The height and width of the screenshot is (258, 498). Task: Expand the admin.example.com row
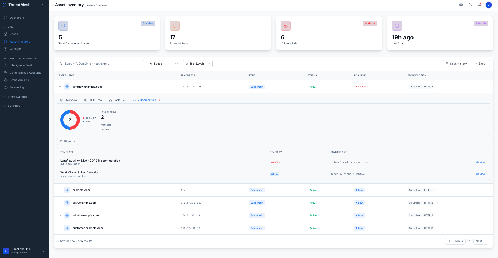pos(60,215)
